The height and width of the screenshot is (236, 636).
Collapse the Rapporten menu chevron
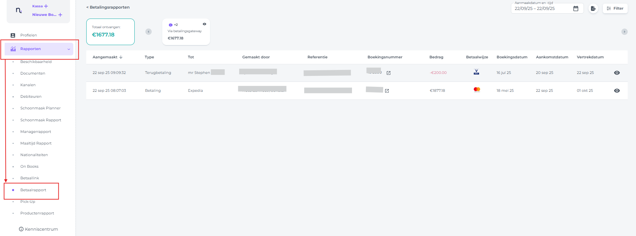[69, 49]
